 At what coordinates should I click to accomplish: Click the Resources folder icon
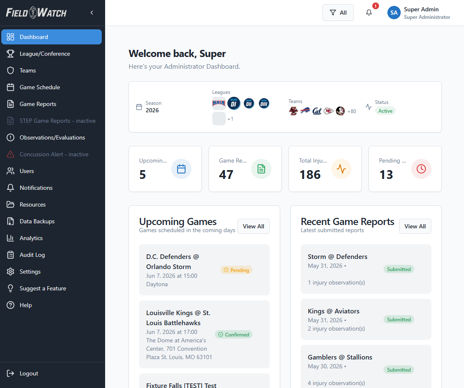pyautogui.click(x=10, y=204)
